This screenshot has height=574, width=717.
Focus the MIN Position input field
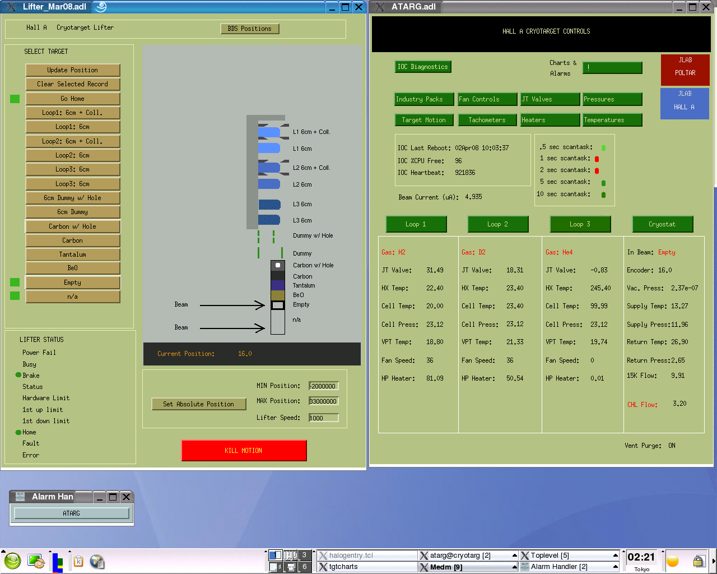coord(324,386)
